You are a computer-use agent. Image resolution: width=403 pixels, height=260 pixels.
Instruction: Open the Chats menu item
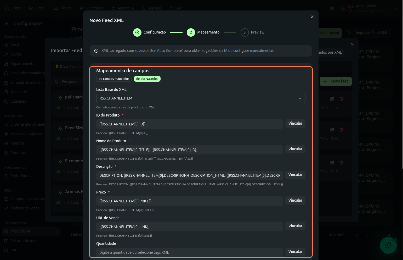click(x=13, y=8)
